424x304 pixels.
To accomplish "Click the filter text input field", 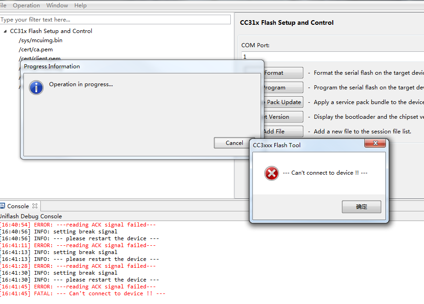I will coord(115,19).
